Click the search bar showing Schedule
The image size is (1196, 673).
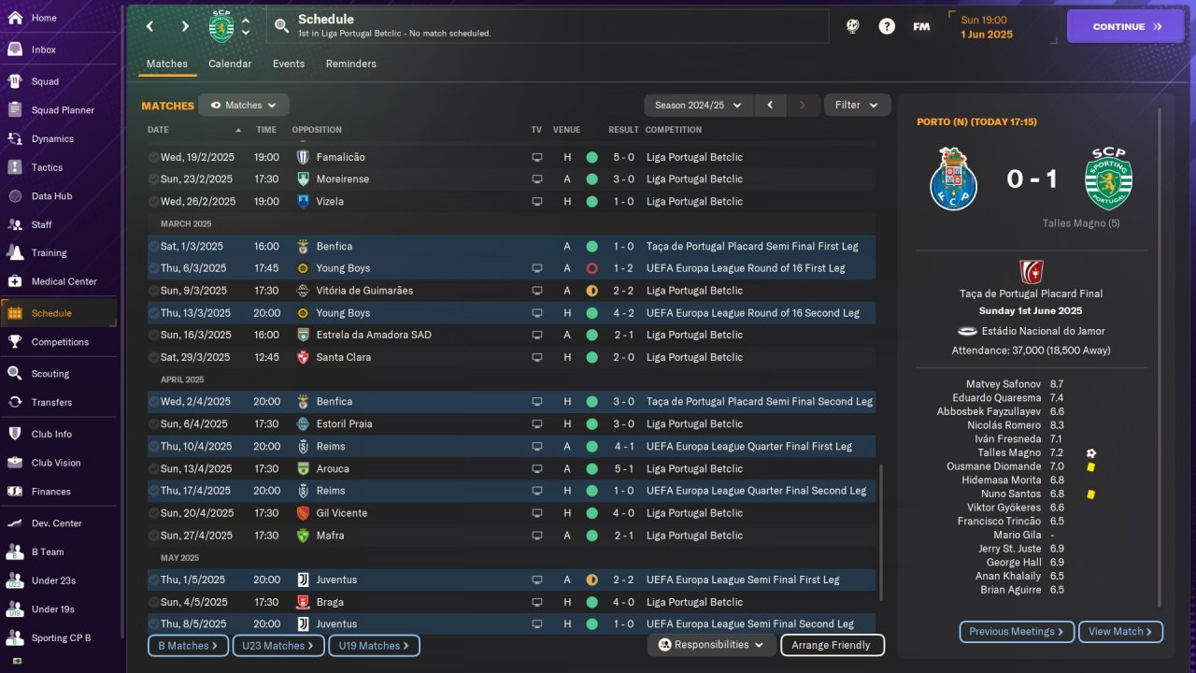pos(548,26)
